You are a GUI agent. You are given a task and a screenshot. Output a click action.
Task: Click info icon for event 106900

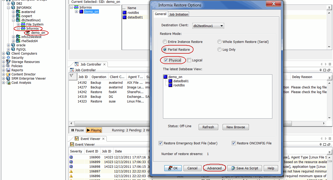[x=71, y=157]
